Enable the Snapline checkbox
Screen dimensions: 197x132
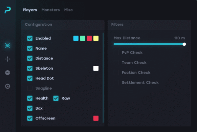pyautogui.click(x=30, y=88)
